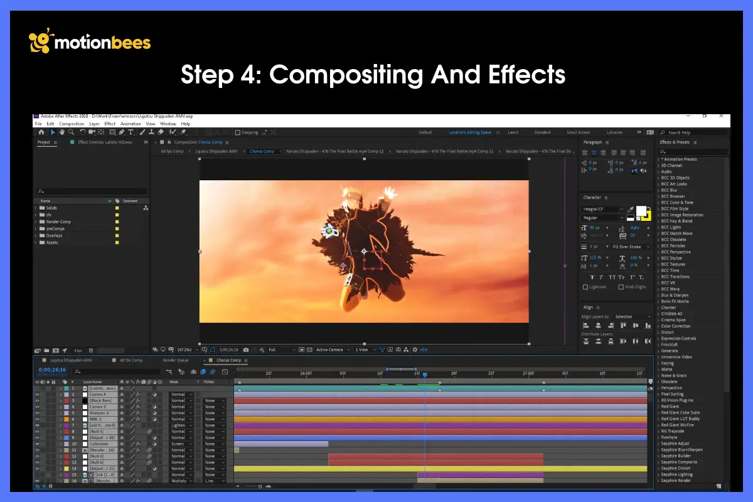
Task: Activate the Clone Stamp tool
Action: 150,132
